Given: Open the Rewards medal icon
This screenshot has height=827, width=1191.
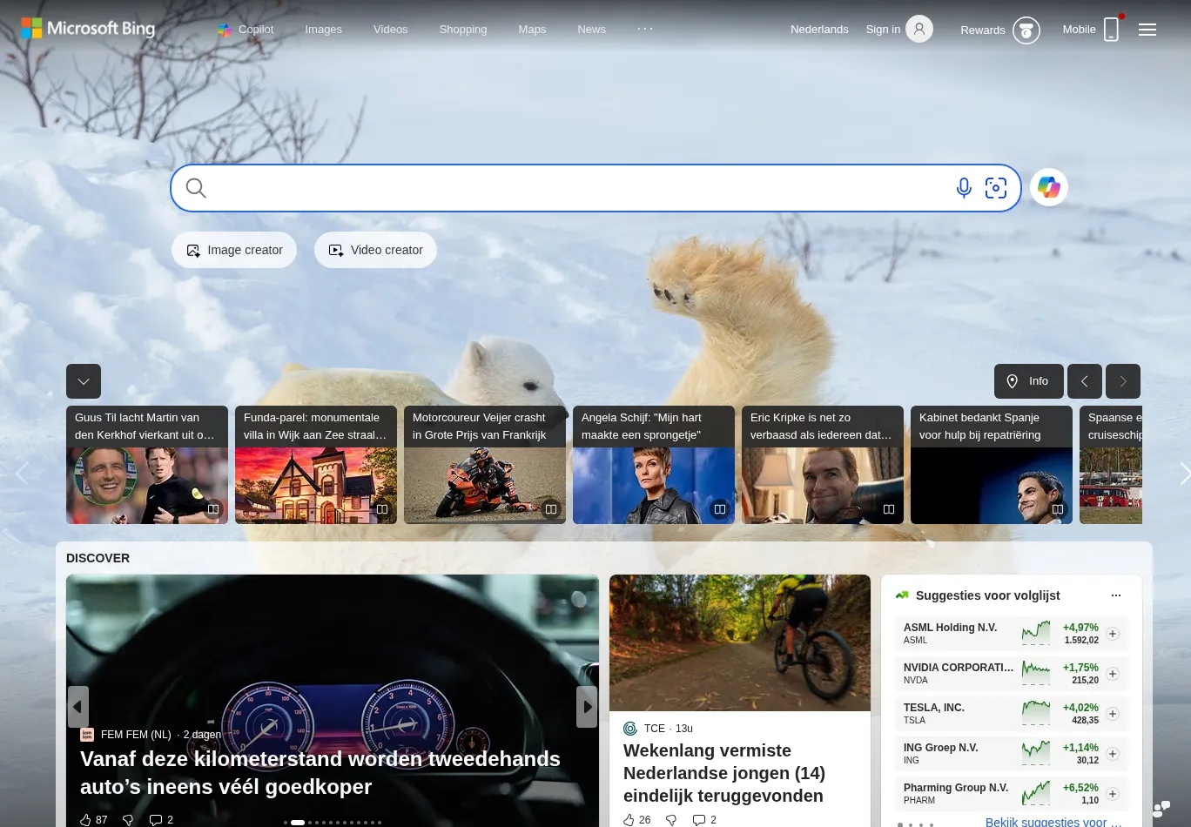Looking at the screenshot, I should coord(1026,30).
